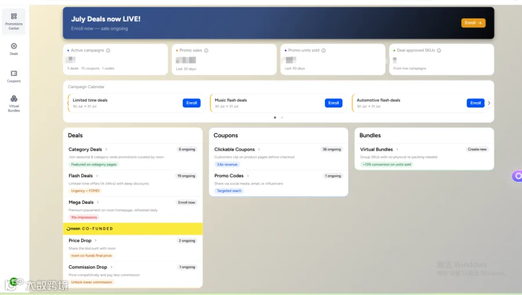The height and width of the screenshot is (295, 522).
Task: Click 'Urgency + FOMO' tag
Action: coord(85,190)
